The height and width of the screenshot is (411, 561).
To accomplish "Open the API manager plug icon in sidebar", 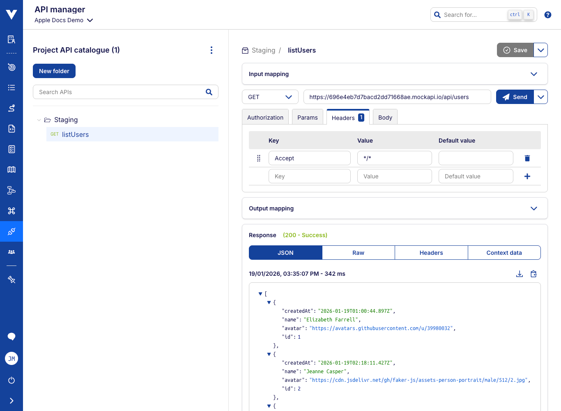I will 11,231.
